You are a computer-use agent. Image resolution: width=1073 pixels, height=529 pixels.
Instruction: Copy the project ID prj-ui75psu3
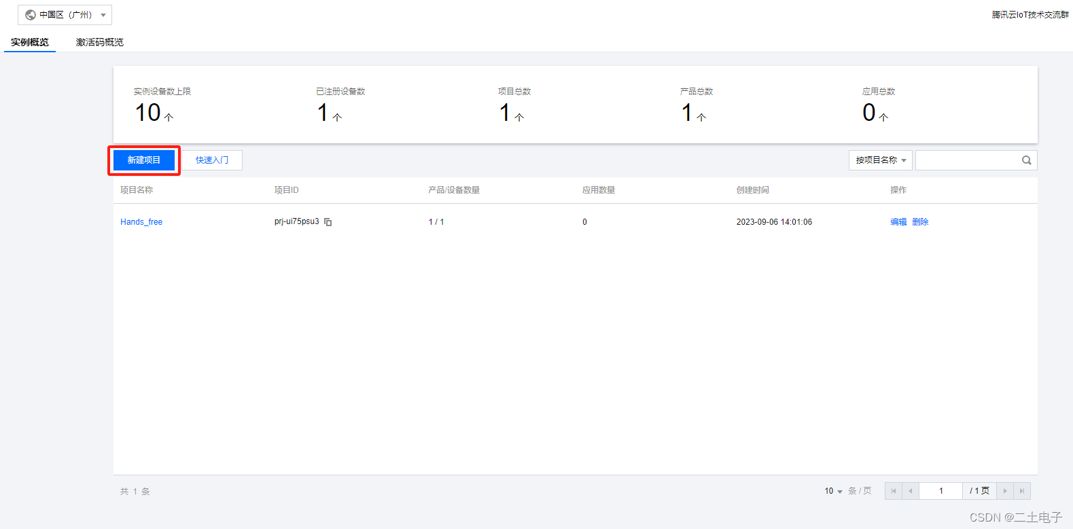pyautogui.click(x=328, y=222)
